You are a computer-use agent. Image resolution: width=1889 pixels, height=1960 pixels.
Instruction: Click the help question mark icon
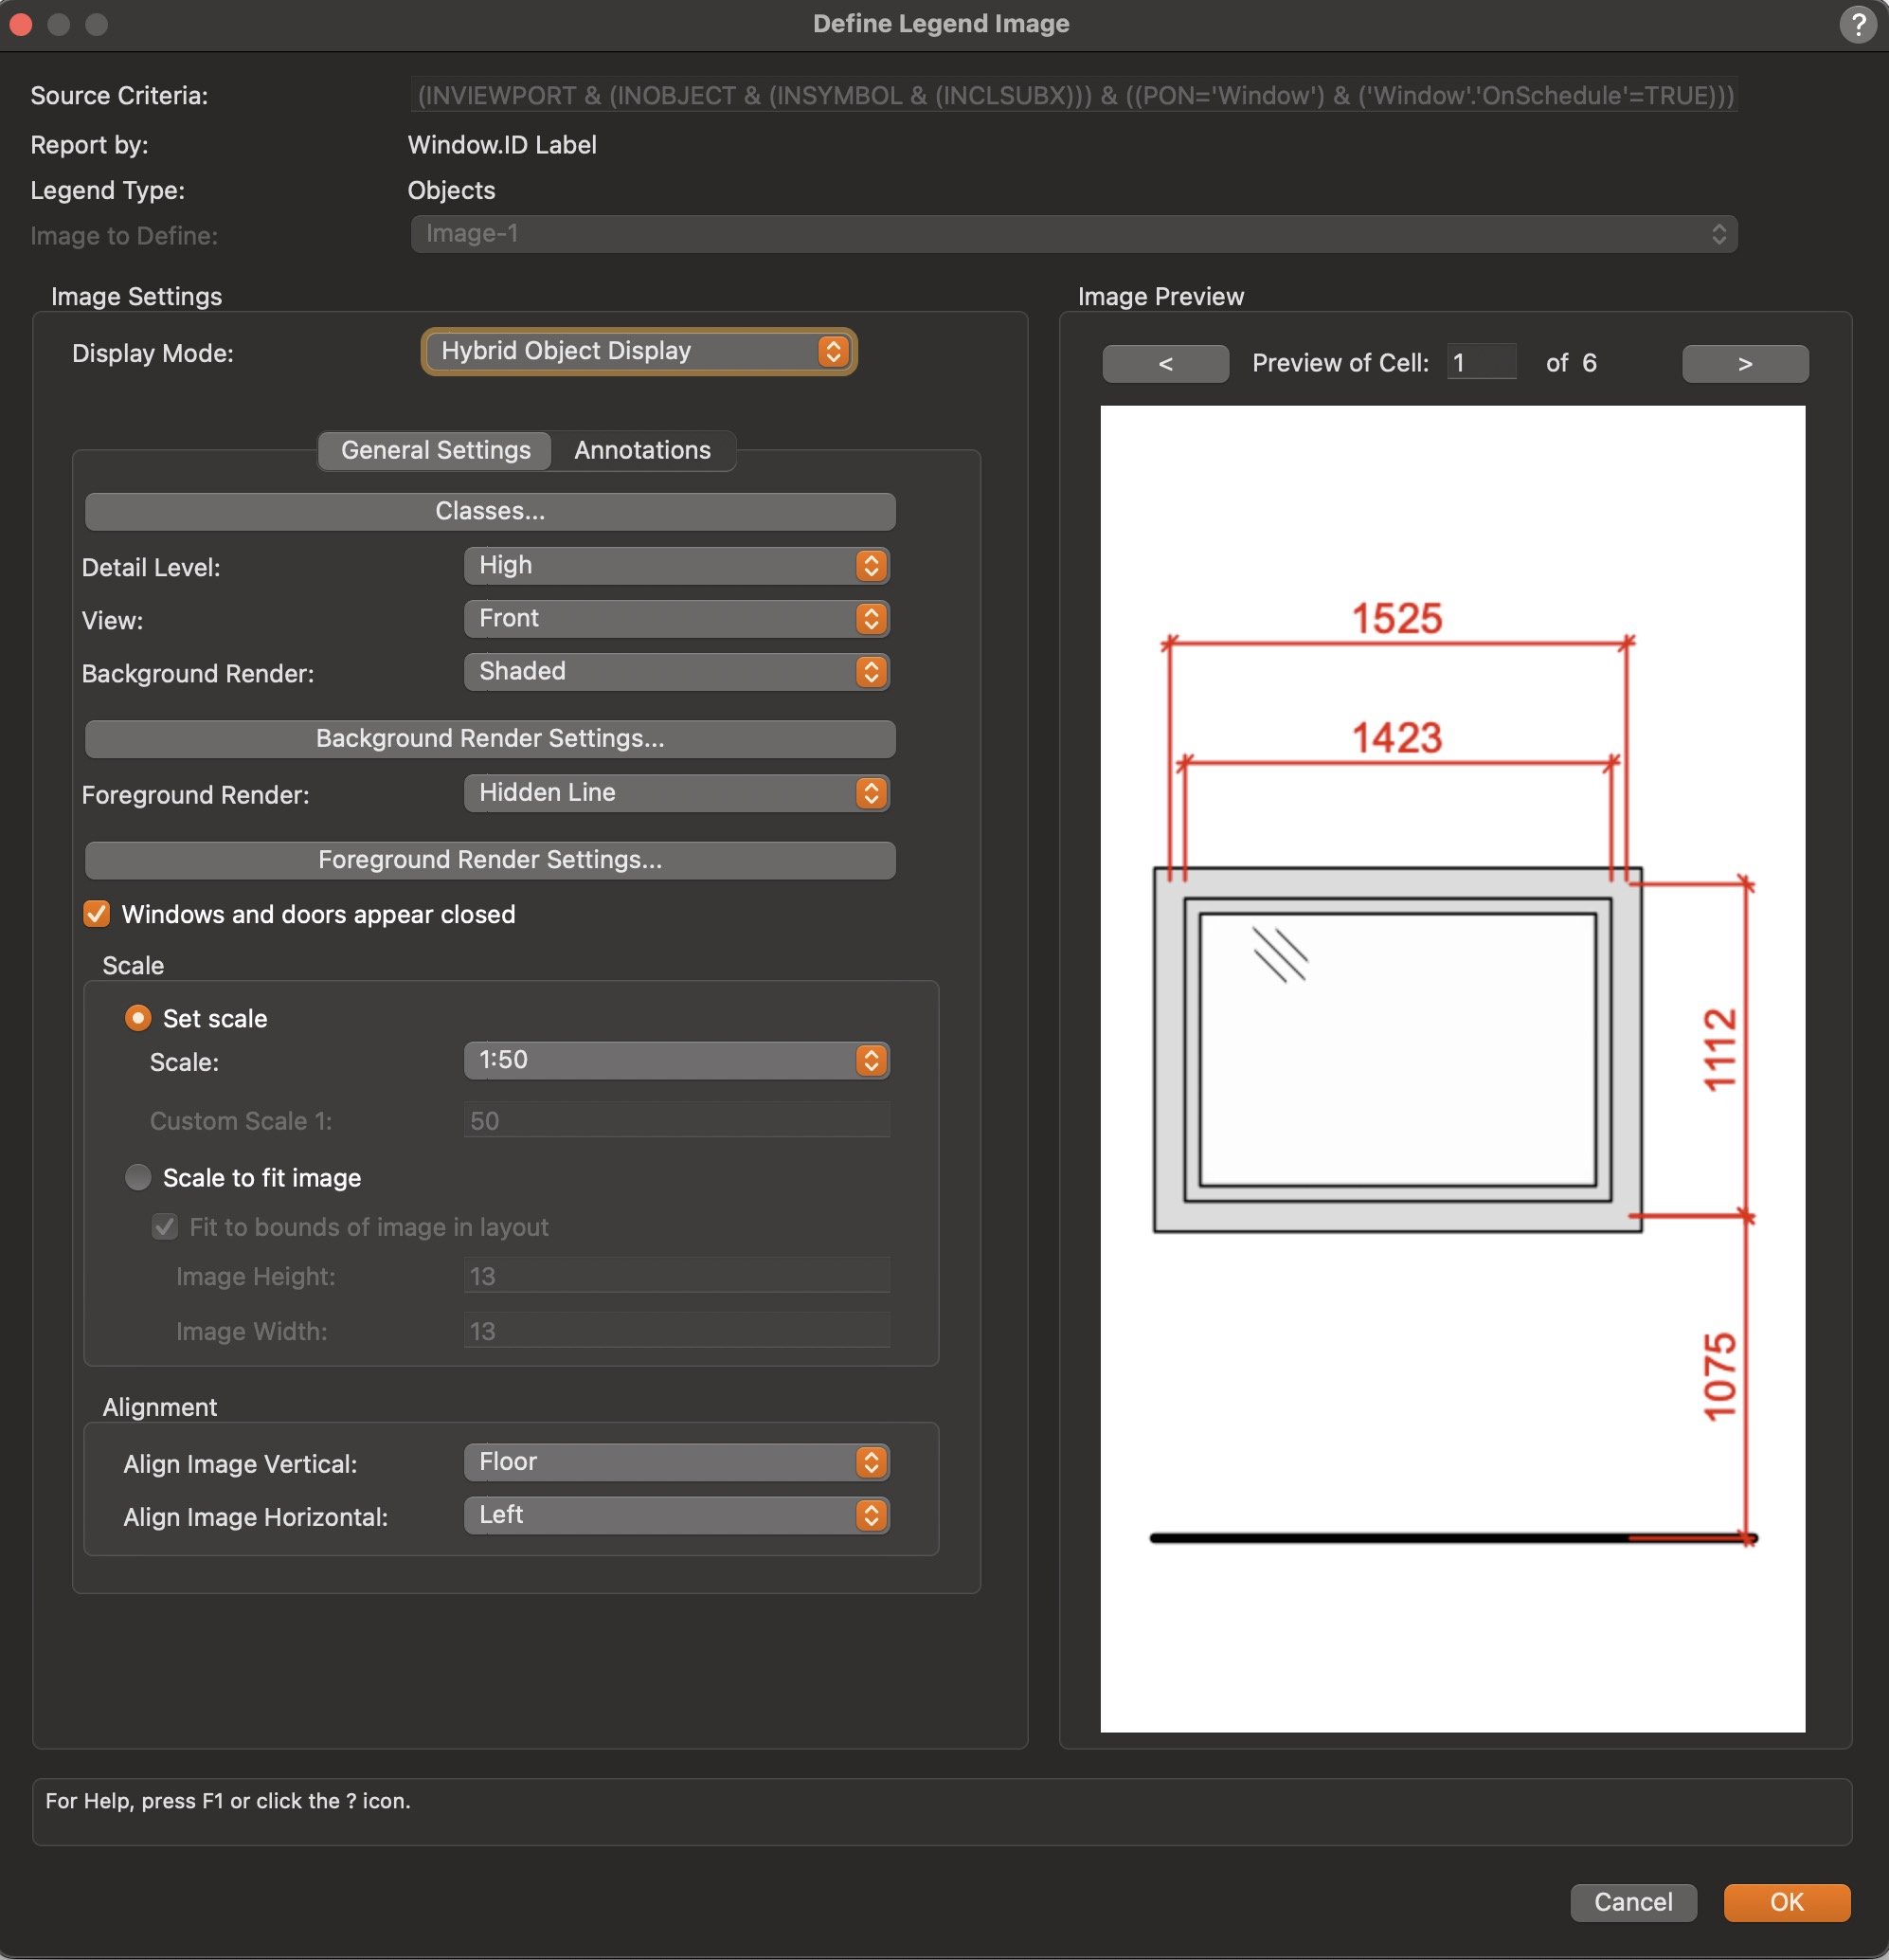tap(1857, 24)
